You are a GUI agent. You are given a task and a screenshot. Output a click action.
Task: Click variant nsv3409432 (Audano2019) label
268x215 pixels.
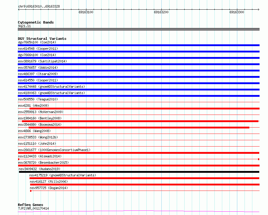point(39,169)
